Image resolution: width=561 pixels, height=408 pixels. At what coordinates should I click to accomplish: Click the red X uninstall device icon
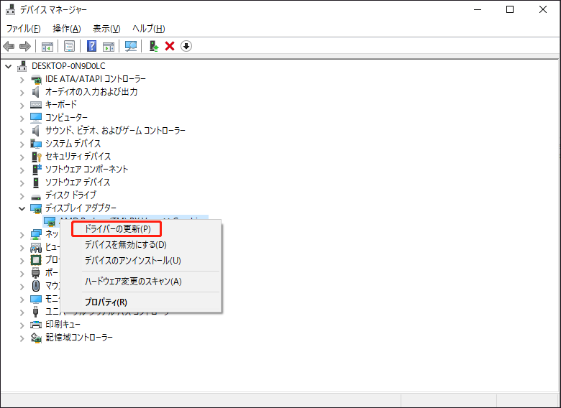(170, 46)
